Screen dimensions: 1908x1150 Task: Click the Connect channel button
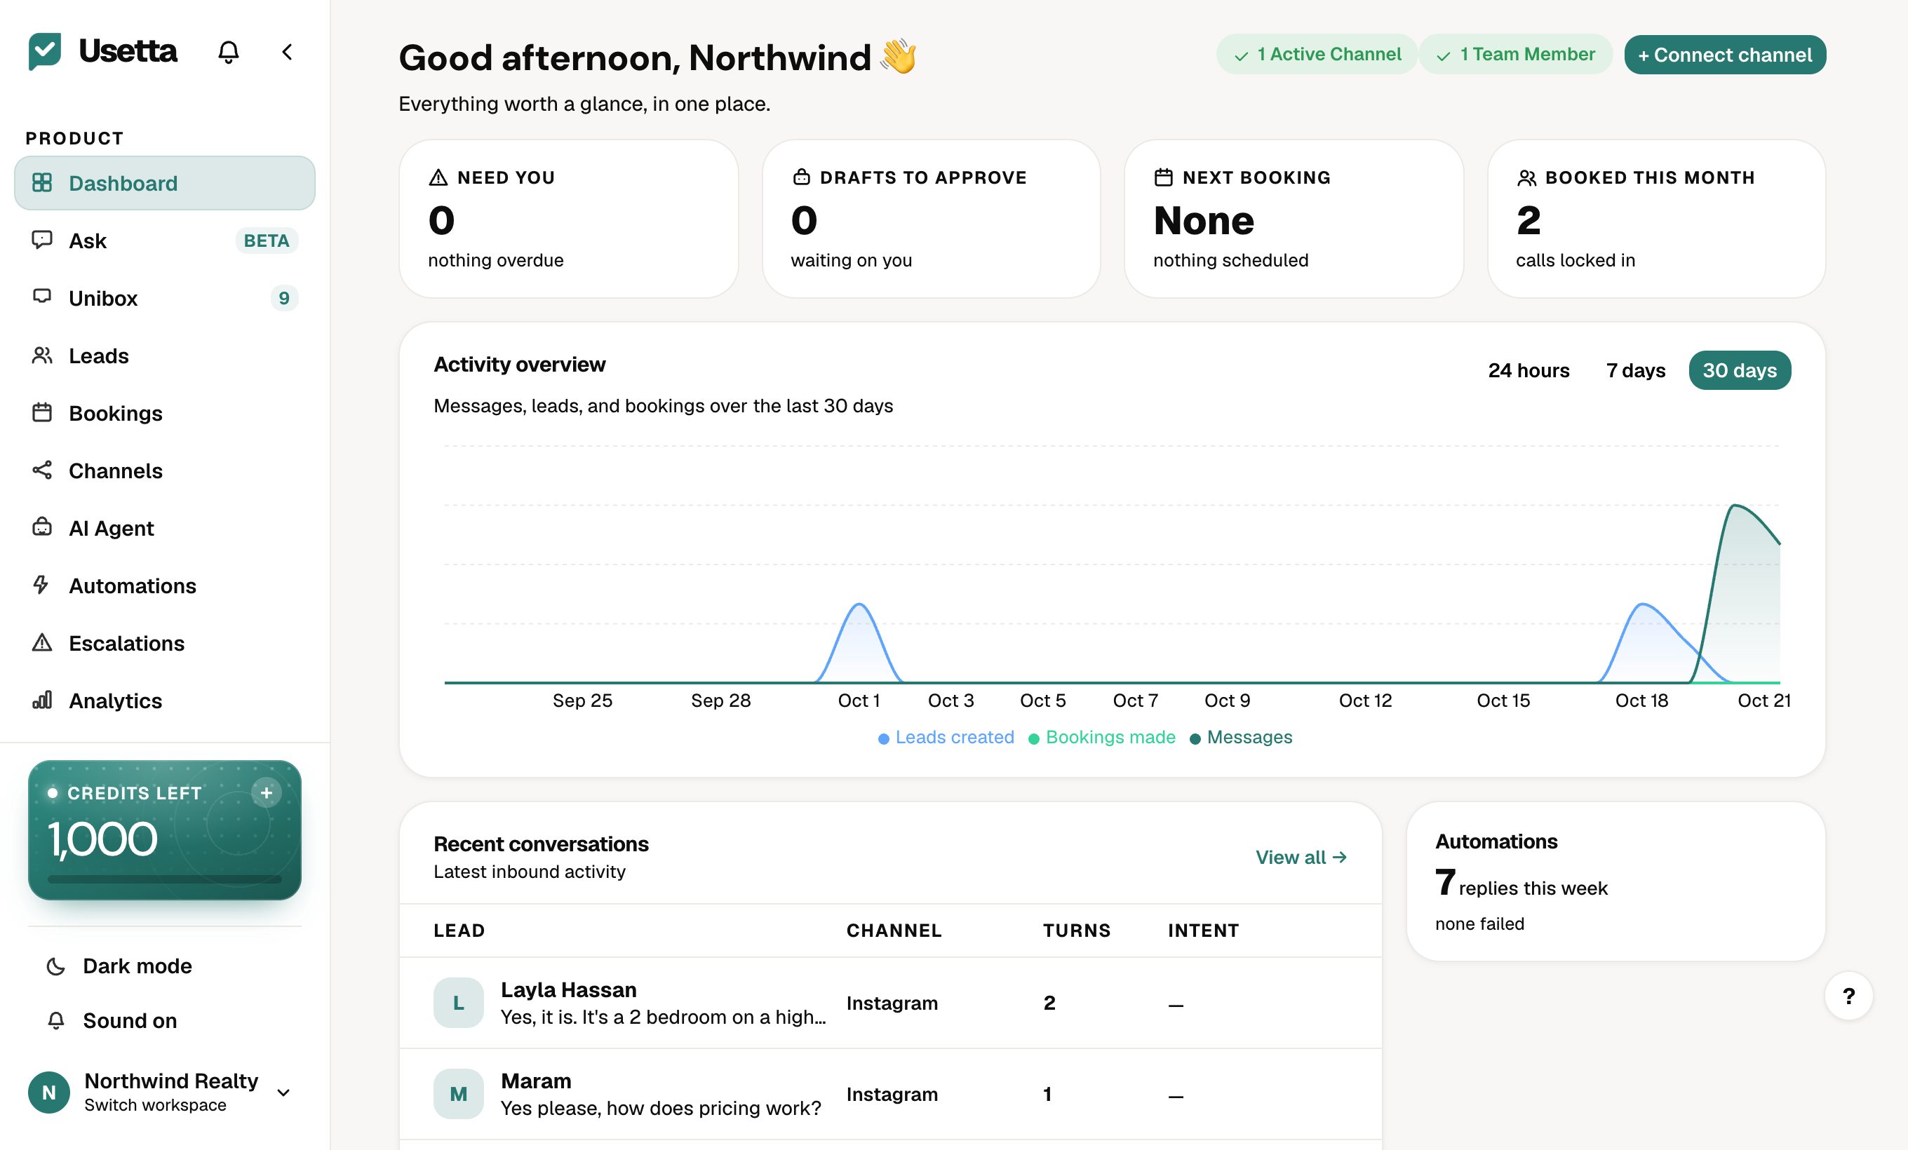[1725, 55]
